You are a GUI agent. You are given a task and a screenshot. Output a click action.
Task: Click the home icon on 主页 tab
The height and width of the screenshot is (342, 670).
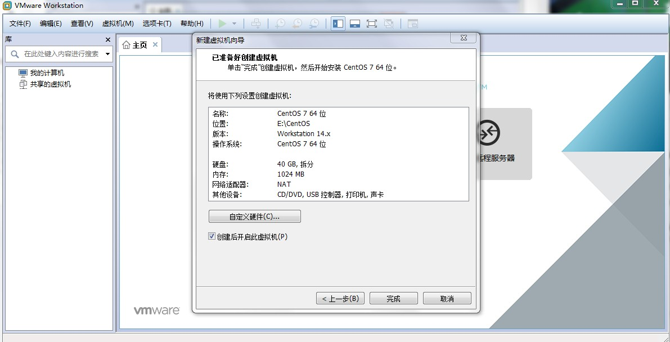[126, 45]
